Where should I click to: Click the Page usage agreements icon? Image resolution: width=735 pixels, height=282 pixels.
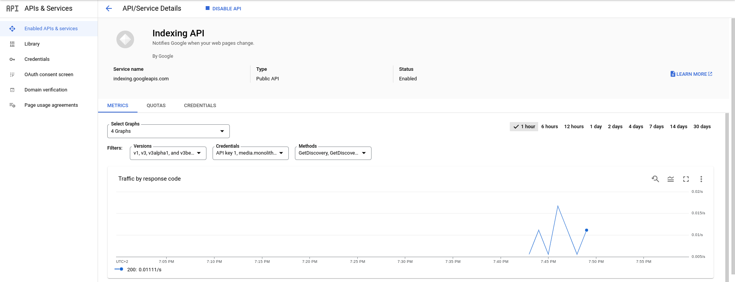click(x=12, y=105)
